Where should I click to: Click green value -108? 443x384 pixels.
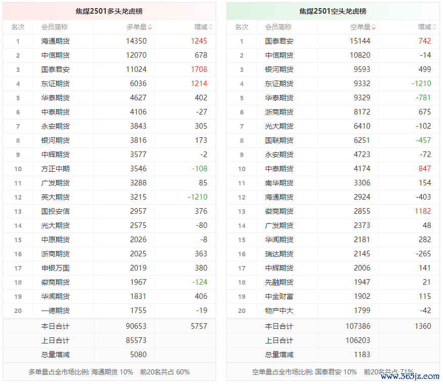[x=199, y=169]
